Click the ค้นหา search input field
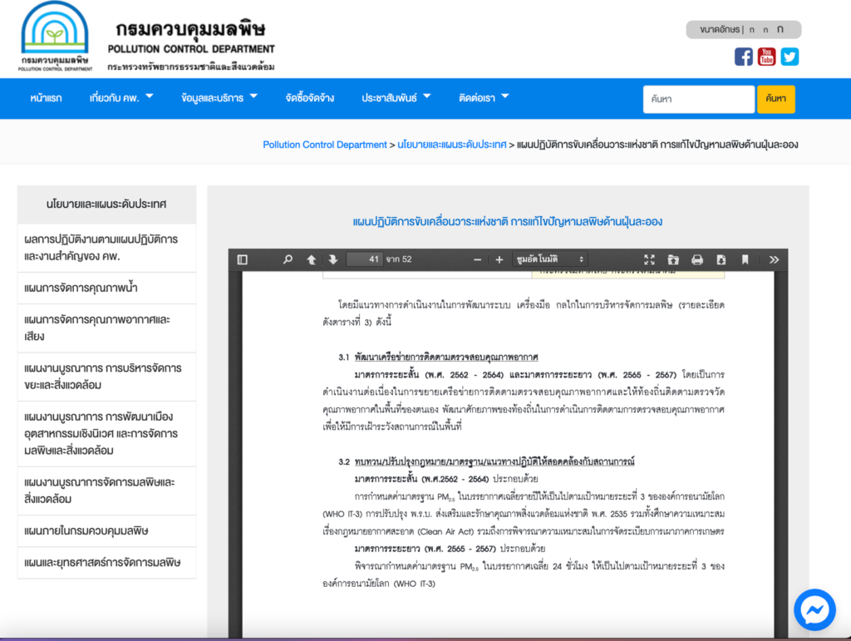The height and width of the screenshot is (641, 851). tap(698, 99)
